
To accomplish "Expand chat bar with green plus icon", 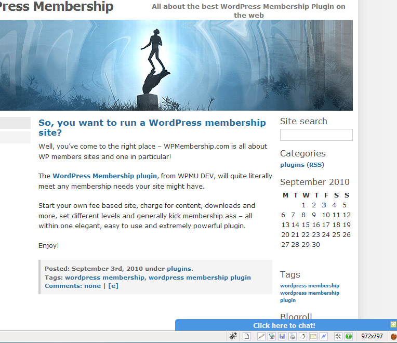I will tap(393, 325).
